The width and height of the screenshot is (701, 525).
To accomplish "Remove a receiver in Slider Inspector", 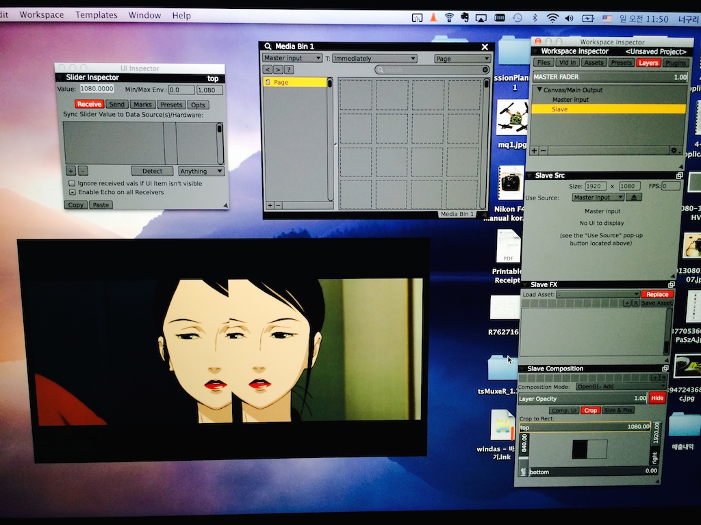I will point(83,170).
